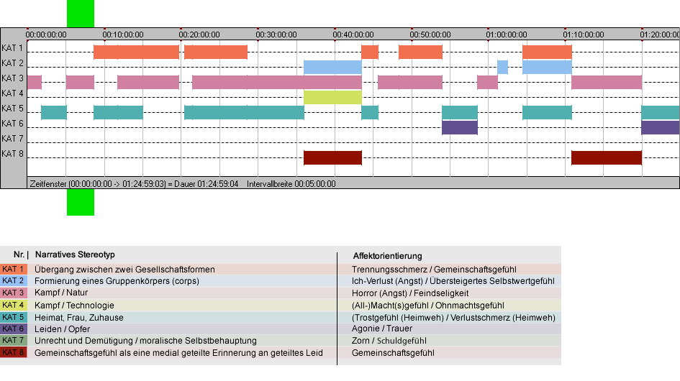Click the KAT 2 row label in the timeline
This screenshot has width=680, height=381.
tap(12, 63)
